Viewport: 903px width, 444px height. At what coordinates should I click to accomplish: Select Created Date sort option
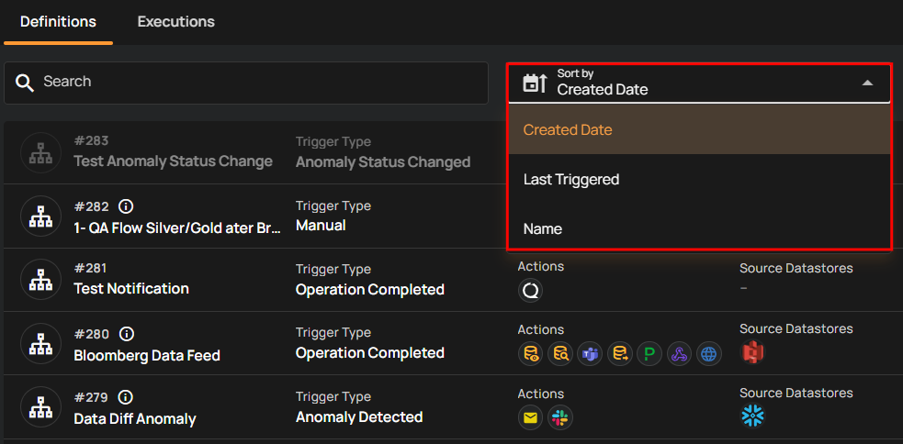568,130
